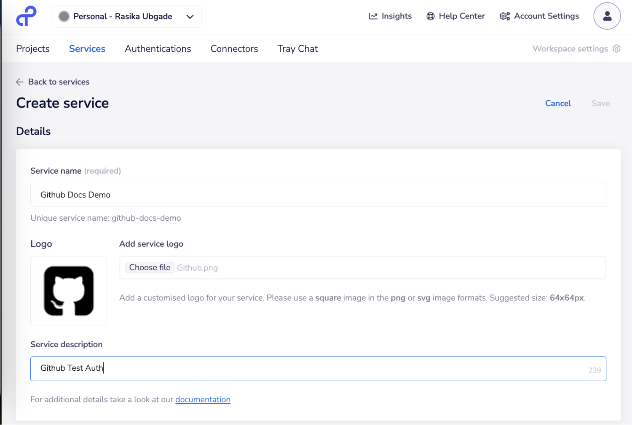This screenshot has height=425, width=632.
Task: Open Tray Chat
Action: (297, 48)
